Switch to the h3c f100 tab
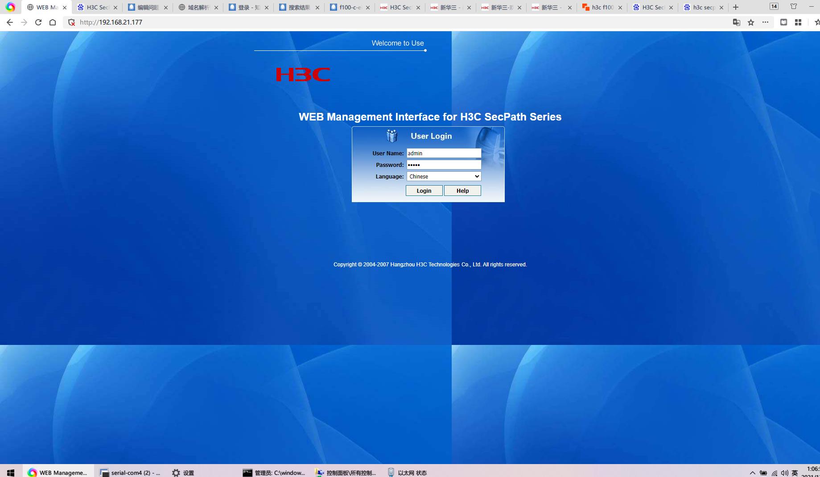The height and width of the screenshot is (477, 820). tap(602, 8)
